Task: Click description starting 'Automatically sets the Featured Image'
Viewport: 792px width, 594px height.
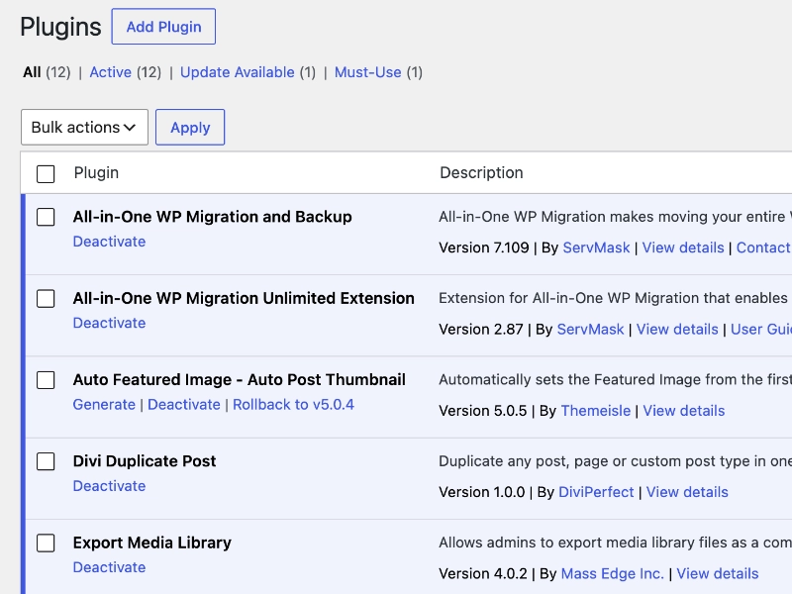Action: point(615,379)
